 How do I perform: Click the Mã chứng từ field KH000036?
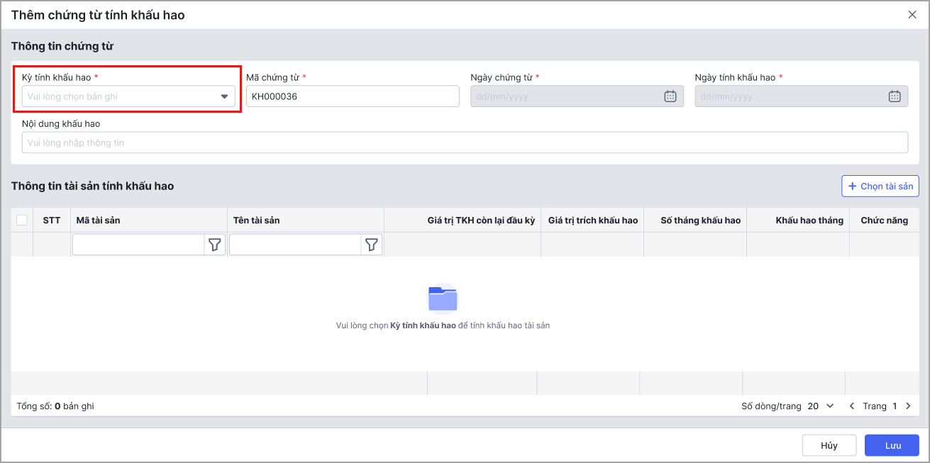[353, 96]
